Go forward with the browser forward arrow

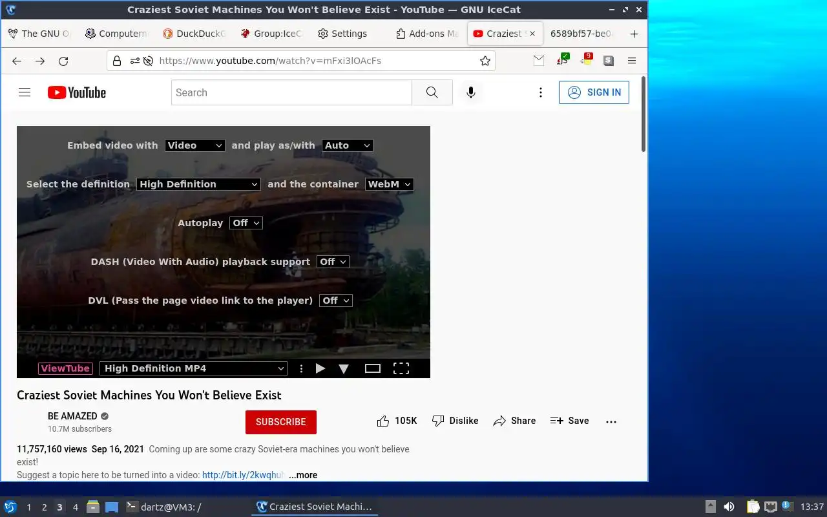click(x=40, y=61)
